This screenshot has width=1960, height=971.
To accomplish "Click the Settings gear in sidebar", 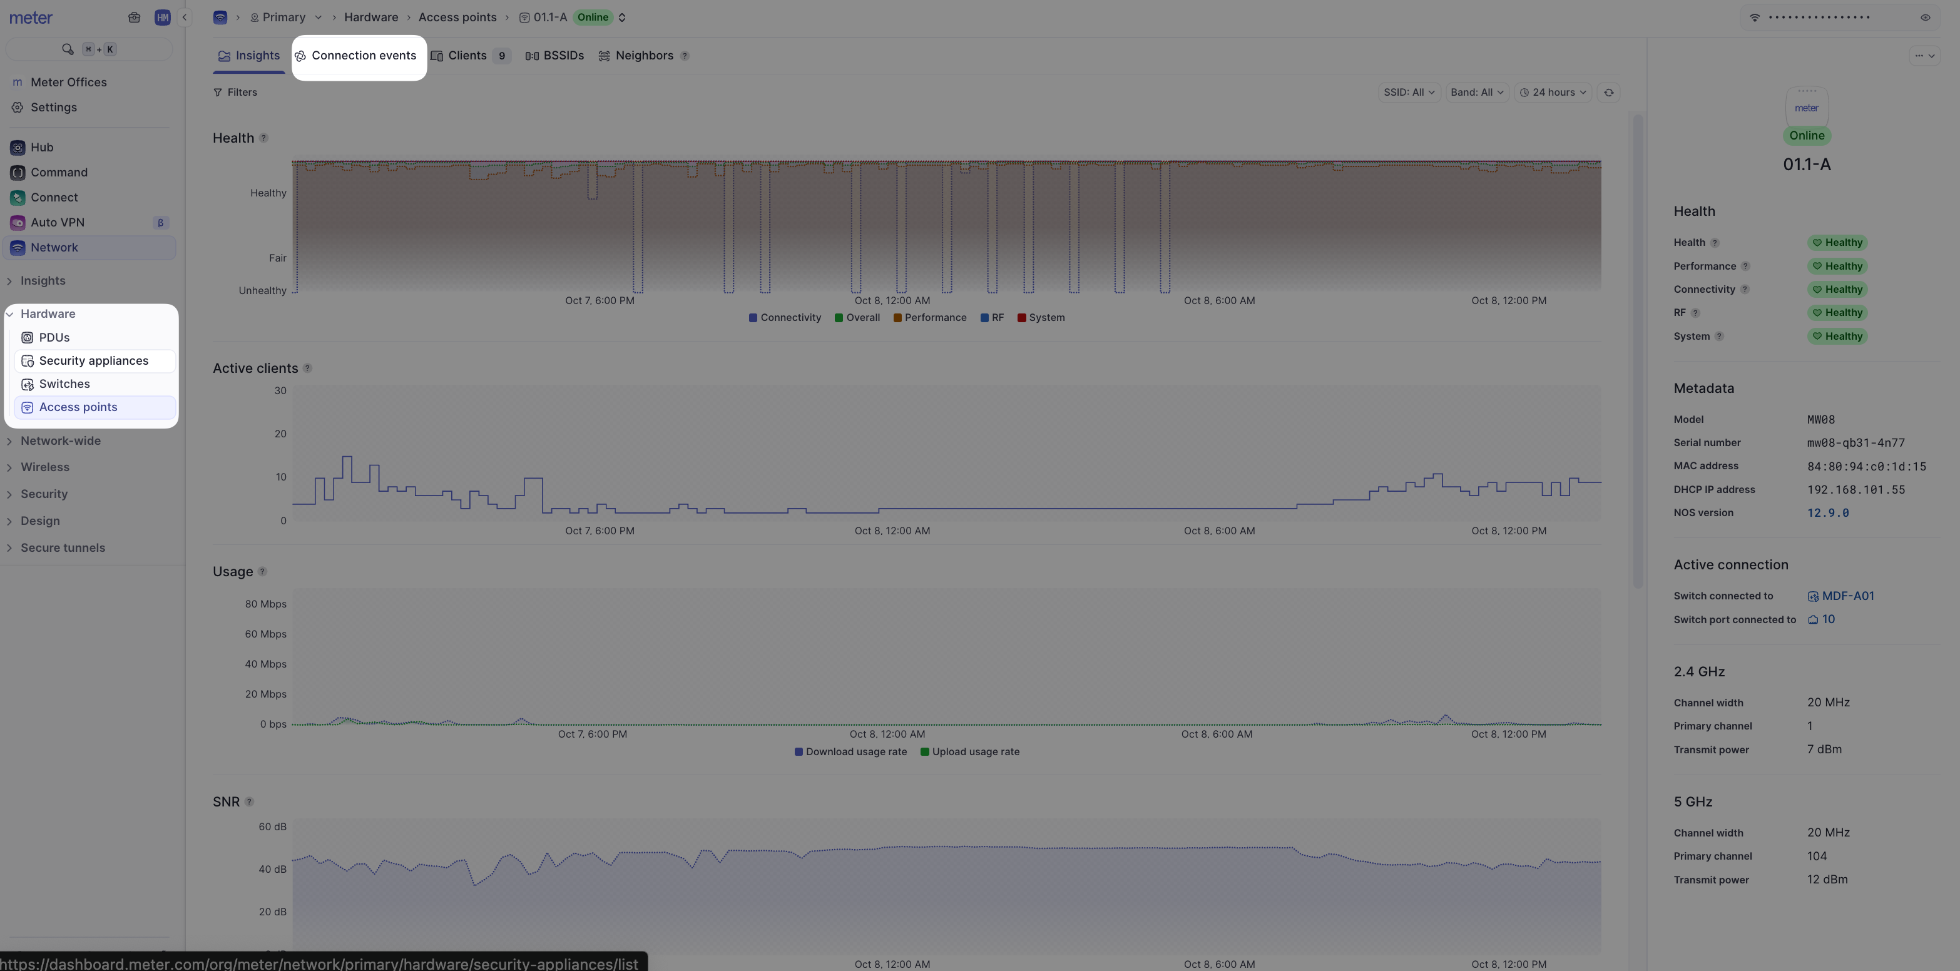I will (18, 107).
